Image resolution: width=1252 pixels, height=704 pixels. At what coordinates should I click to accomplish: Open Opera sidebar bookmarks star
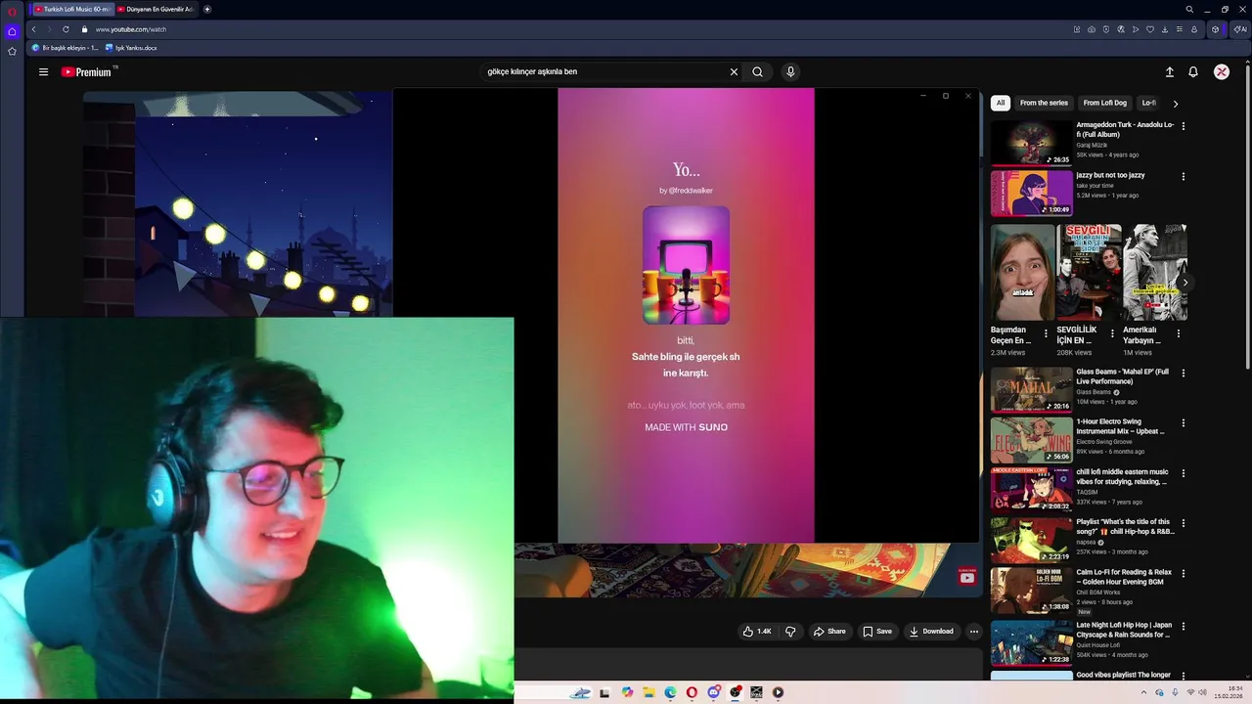12,51
